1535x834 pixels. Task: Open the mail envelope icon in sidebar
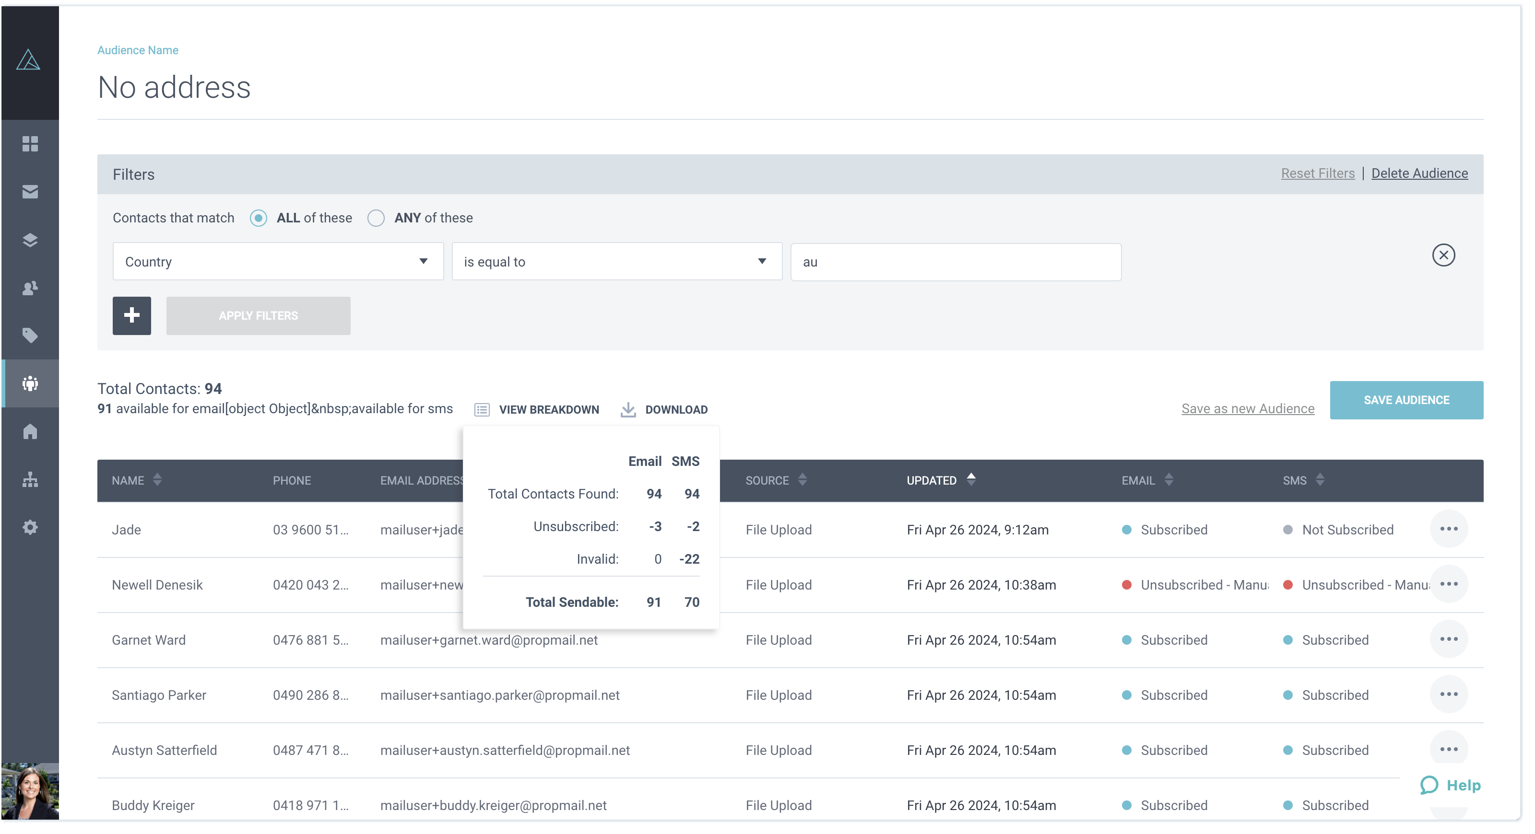(30, 192)
